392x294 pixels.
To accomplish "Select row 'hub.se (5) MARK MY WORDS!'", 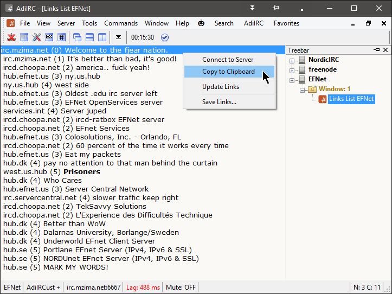I will point(143,267).
